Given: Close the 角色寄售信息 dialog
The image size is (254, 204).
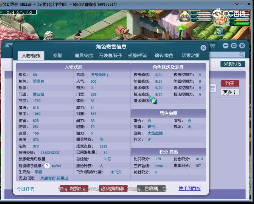Looking at the screenshot, I should pyautogui.click(x=203, y=48).
